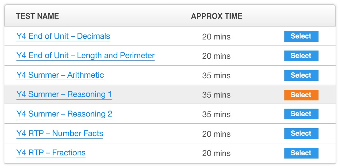This screenshot has width=340, height=168.
Task: Click the APPROX TIME column header
Action: (x=217, y=16)
